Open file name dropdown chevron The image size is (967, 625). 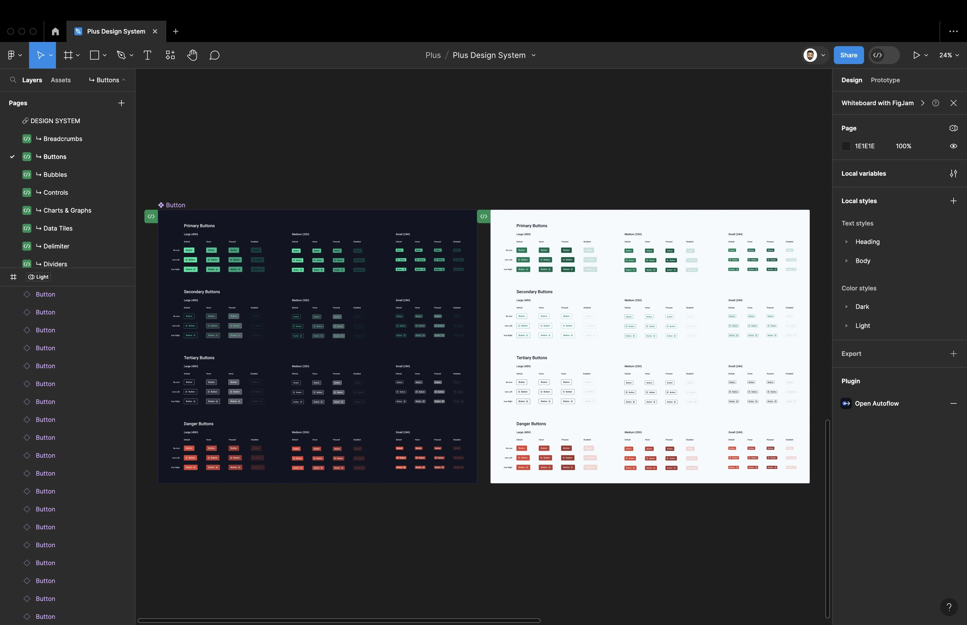click(x=533, y=55)
